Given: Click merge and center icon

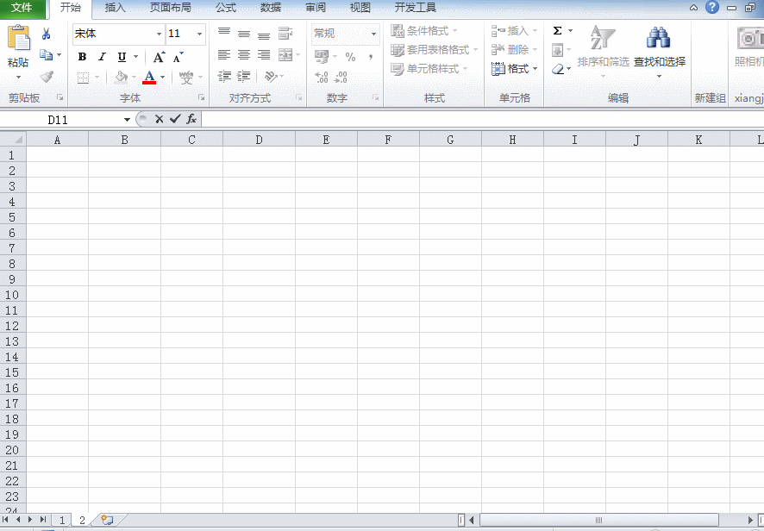Looking at the screenshot, I should 285,55.
